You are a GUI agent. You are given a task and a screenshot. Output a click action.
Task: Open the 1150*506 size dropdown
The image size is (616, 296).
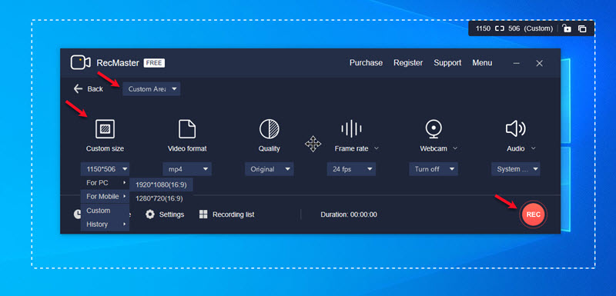pos(105,169)
